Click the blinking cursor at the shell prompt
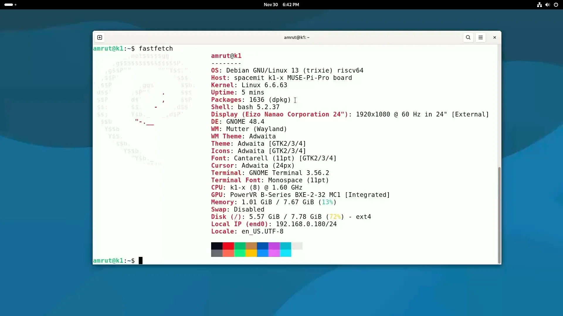This screenshot has height=316, width=563. point(141,260)
